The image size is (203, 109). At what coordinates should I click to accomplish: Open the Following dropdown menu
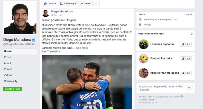pos(68,4)
